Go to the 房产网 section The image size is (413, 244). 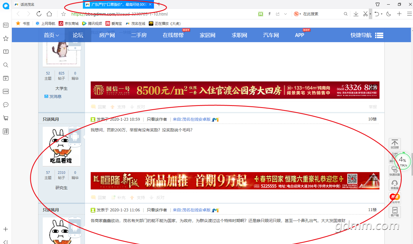[107, 35]
